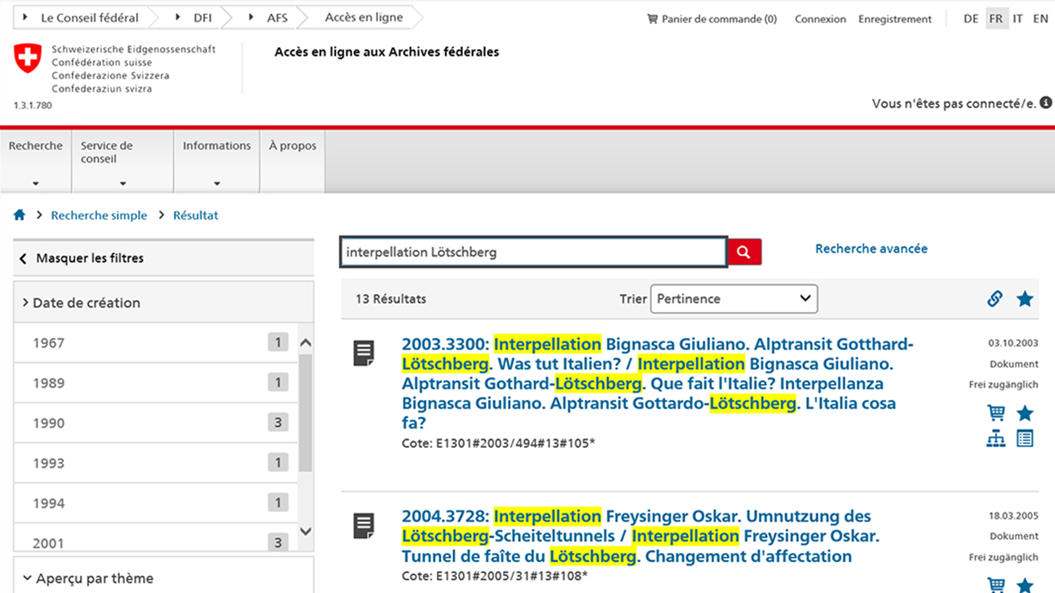Screen dimensions: 1055x593
Task: Click the document icon beside result 2004.3728
Action: [x=363, y=524]
